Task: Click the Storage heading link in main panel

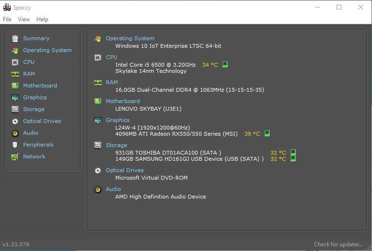Action: (116, 145)
